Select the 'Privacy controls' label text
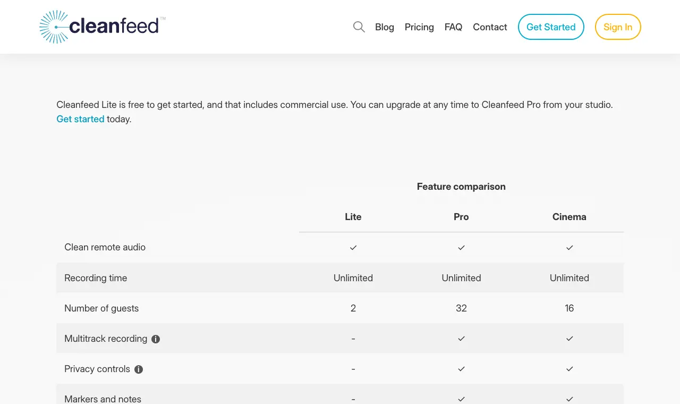Image resolution: width=680 pixels, height=404 pixels. click(97, 369)
